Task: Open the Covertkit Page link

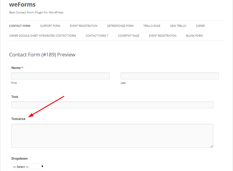Action: pyautogui.click(x=128, y=36)
